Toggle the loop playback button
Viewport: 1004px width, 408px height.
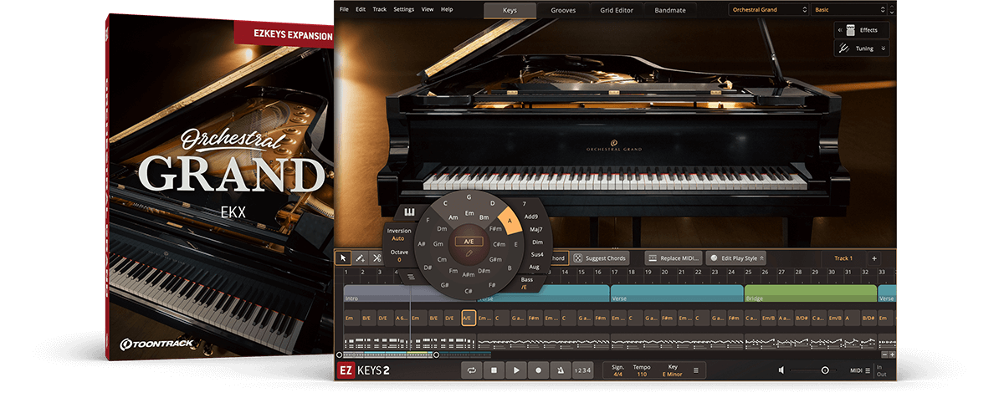click(473, 370)
